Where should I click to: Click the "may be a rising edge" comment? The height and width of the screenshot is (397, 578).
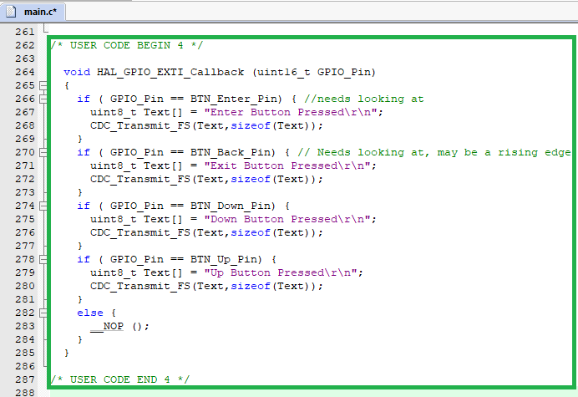(x=504, y=152)
